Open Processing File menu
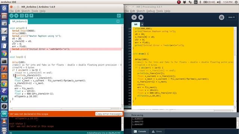Image resolution: width=239 pixels, height=134 pixels. pyautogui.click(x=127, y=11)
